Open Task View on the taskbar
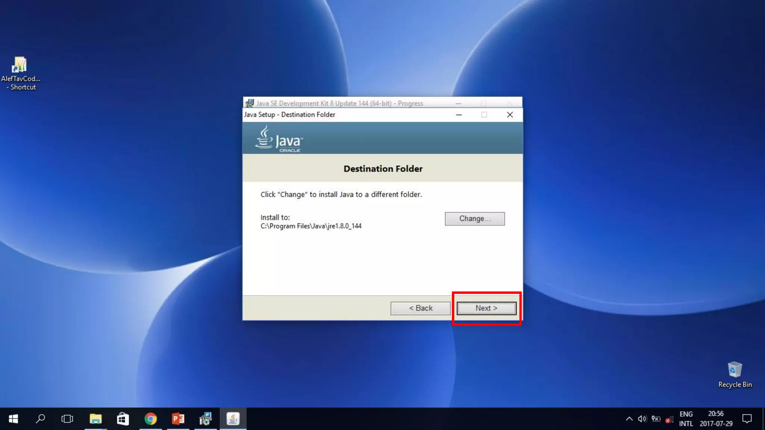 click(67, 419)
